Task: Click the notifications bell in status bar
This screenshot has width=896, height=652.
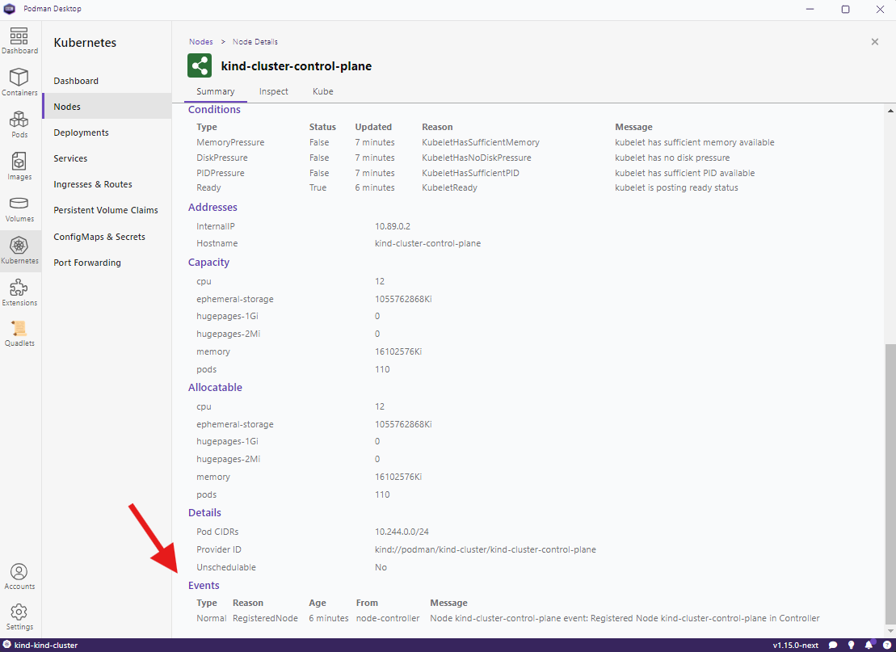Action: coord(869,646)
